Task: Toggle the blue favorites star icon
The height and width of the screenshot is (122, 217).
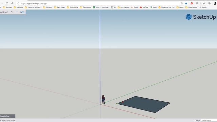Action: click(x=186, y=3)
